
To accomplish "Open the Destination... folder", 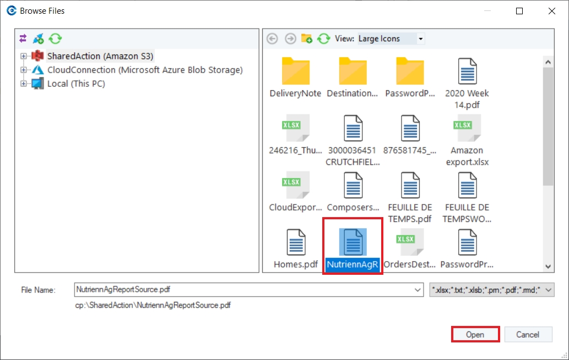I will (353, 77).
